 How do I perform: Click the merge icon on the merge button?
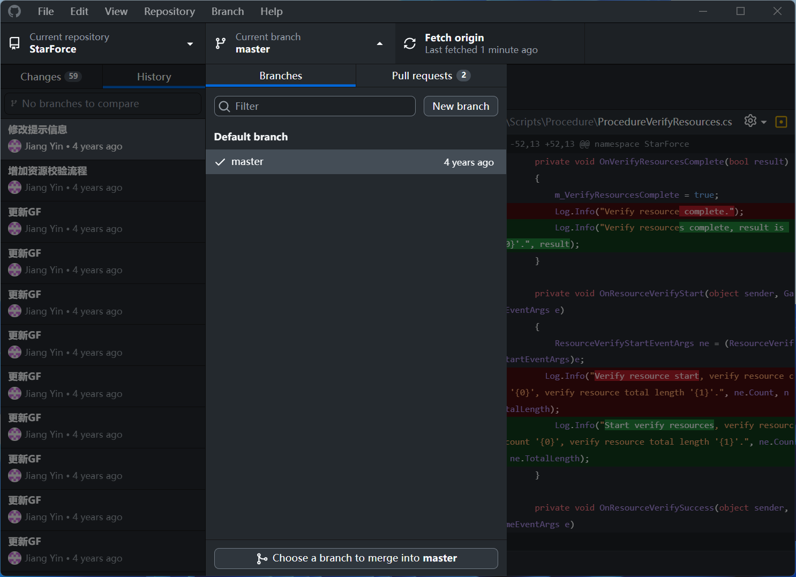click(x=261, y=558)
